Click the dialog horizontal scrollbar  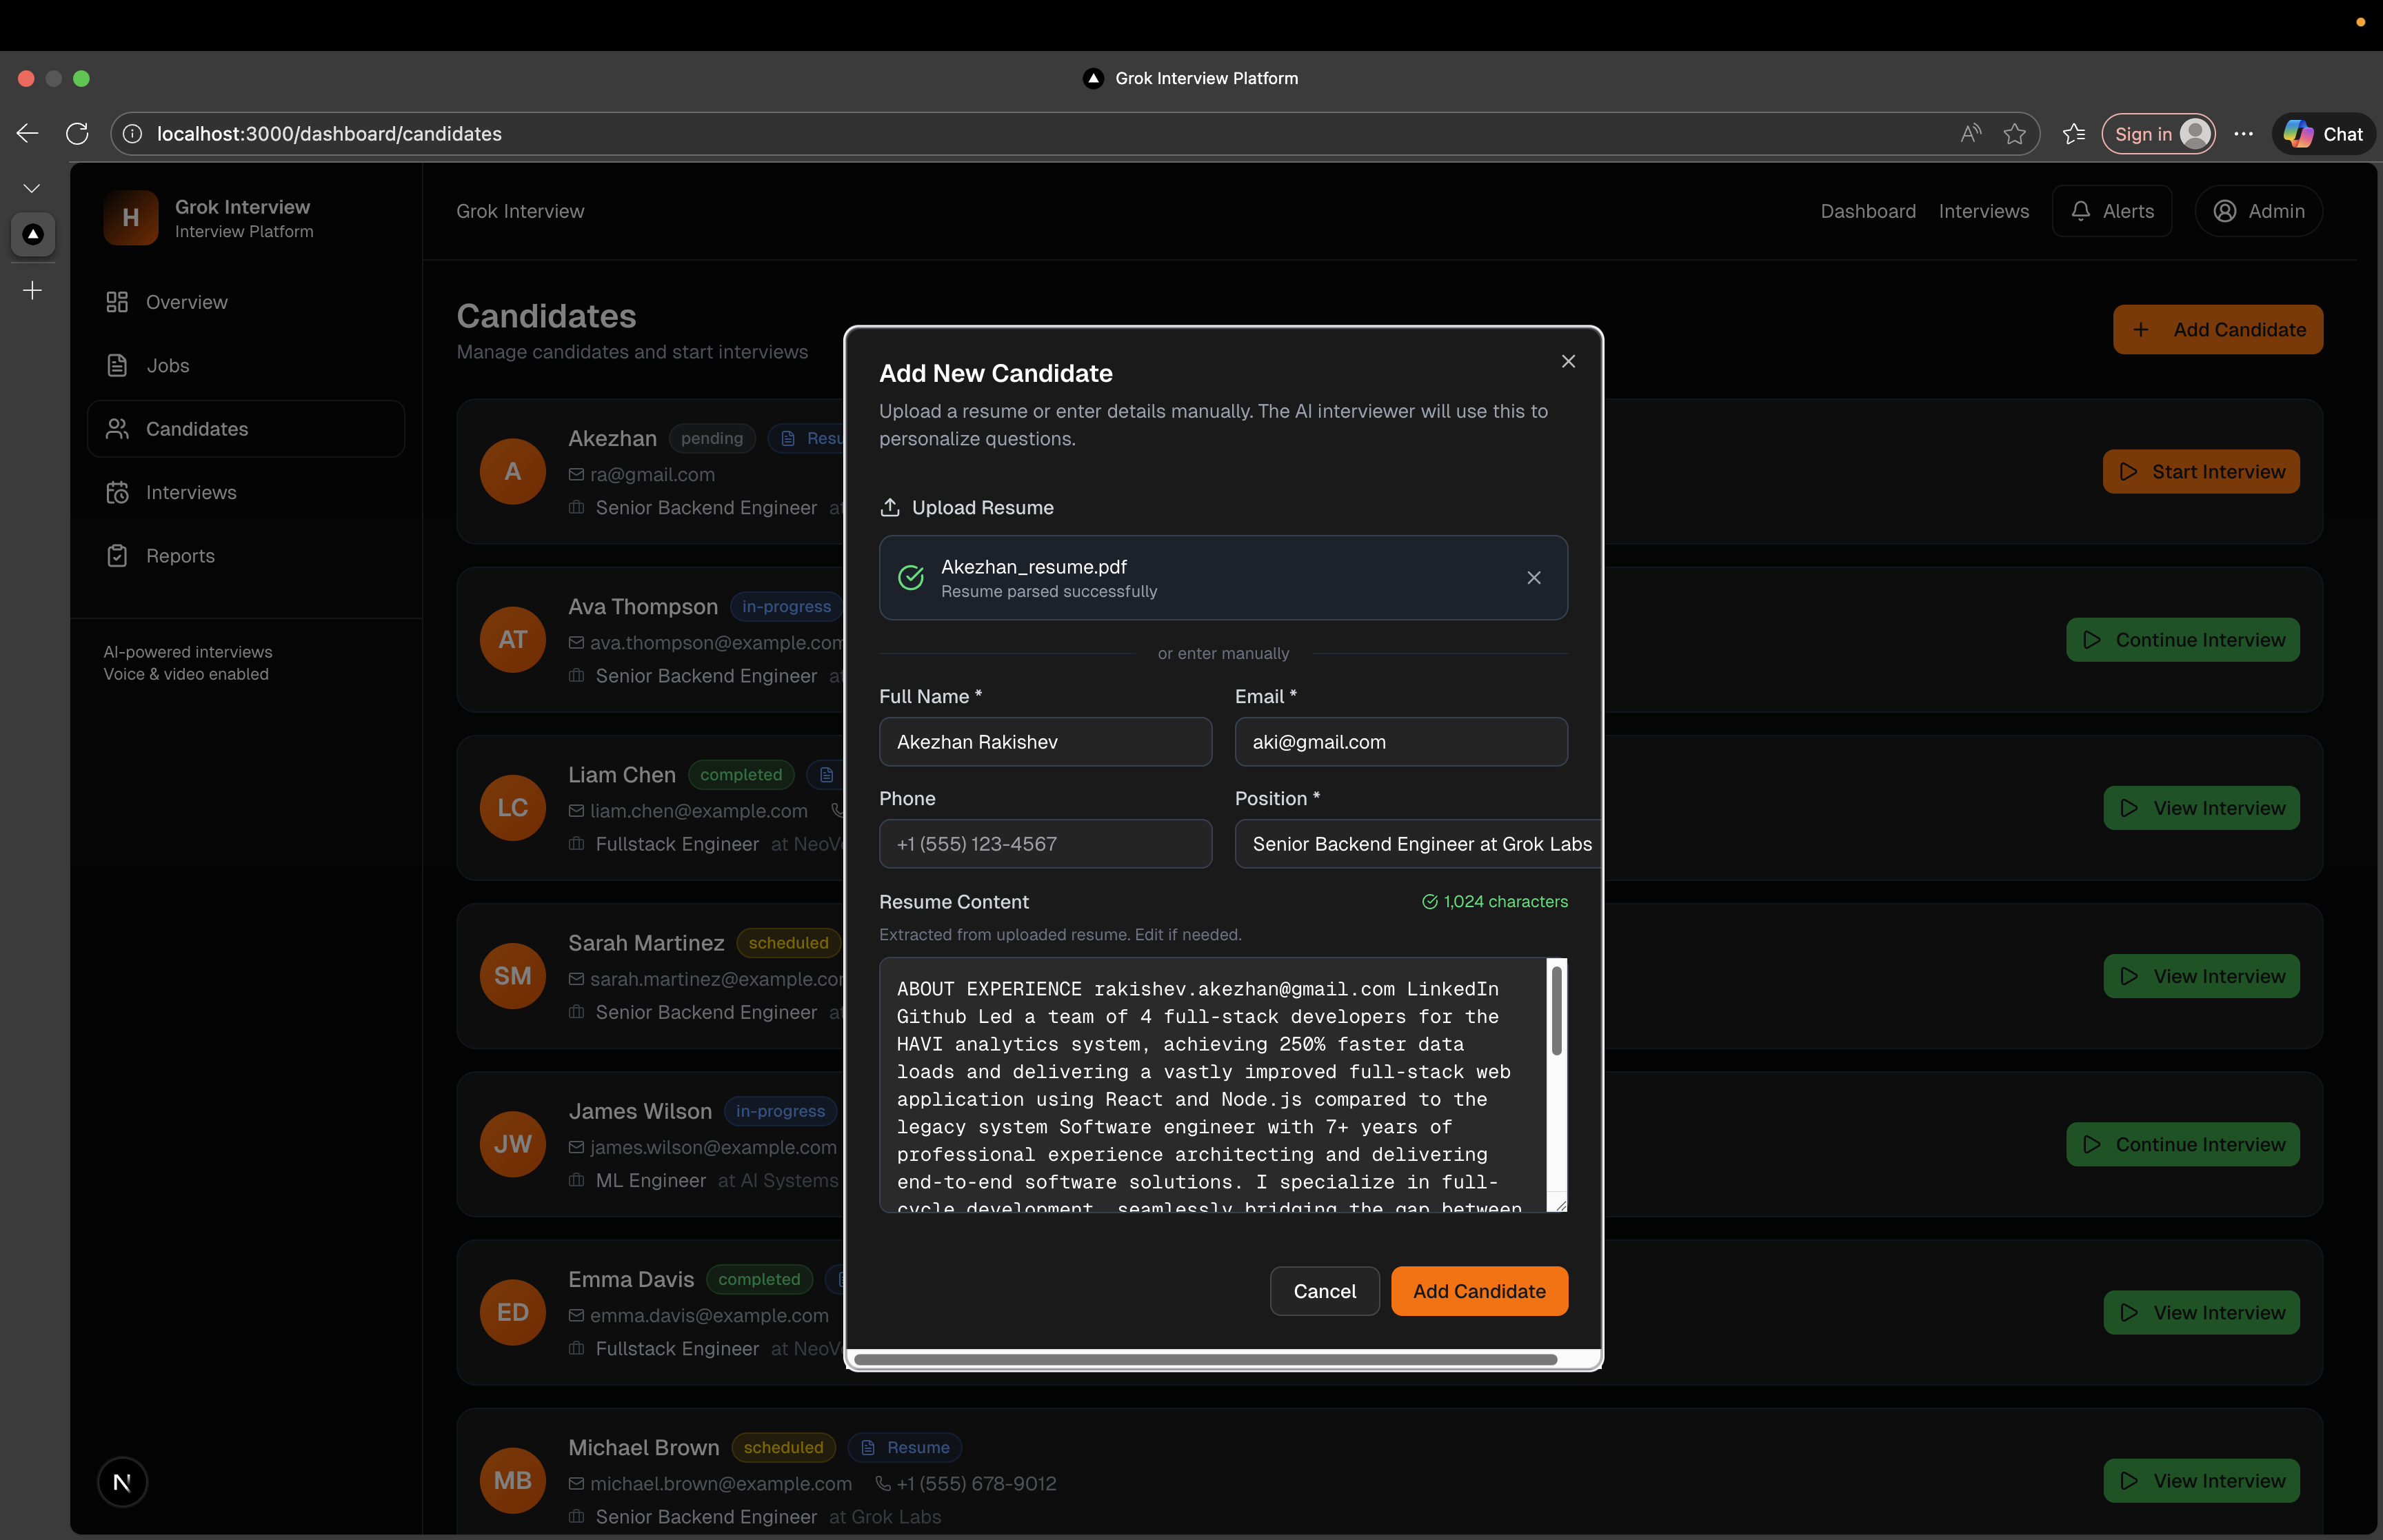[1204, 1359]
